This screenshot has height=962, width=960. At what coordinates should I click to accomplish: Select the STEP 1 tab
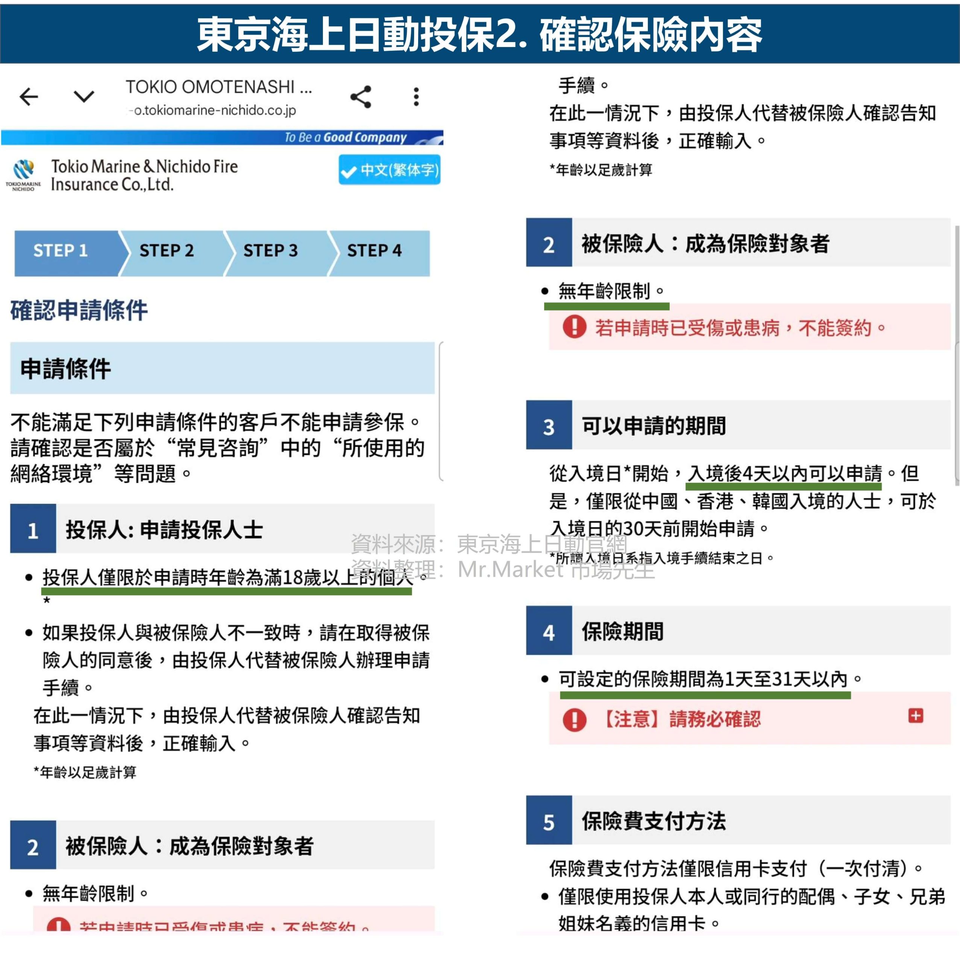(61, 251)
